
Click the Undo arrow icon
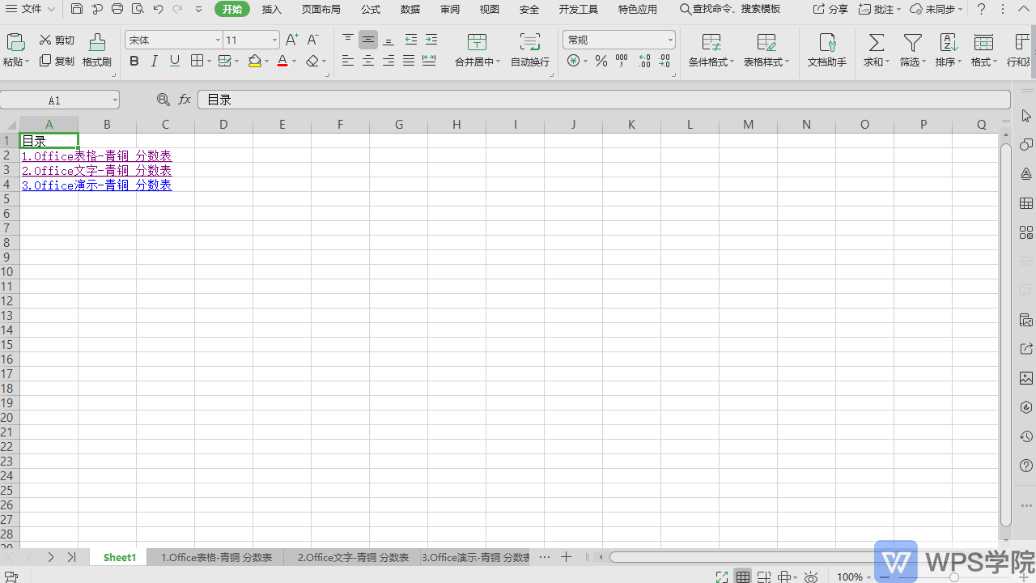point(158,9)
